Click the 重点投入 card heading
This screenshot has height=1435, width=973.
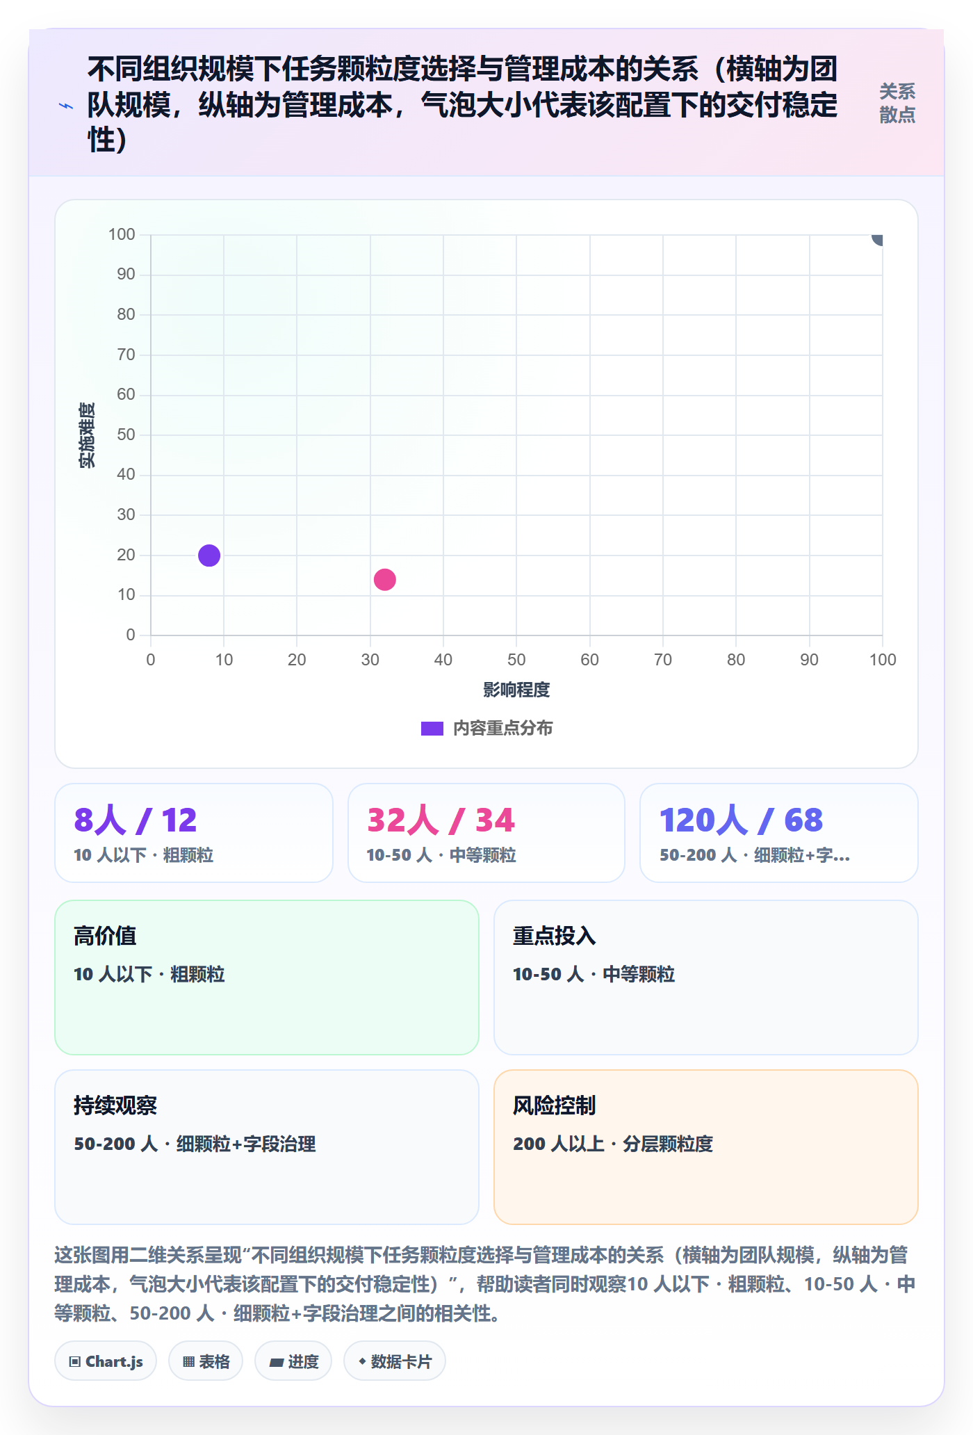(x=555, y=936)
